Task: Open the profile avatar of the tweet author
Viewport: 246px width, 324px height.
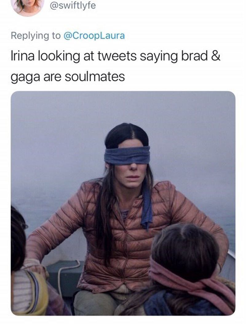Action: pyautogui.click(x=28, y=6)
